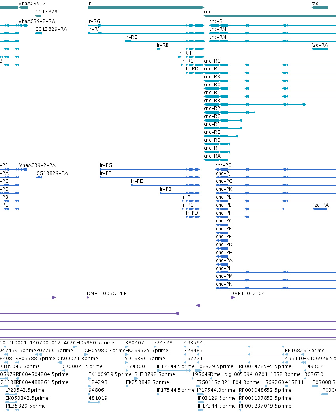Select the DME1-012L04 clone label
The width and height of the screenshot is (336, 412).
tap(248, 294)
